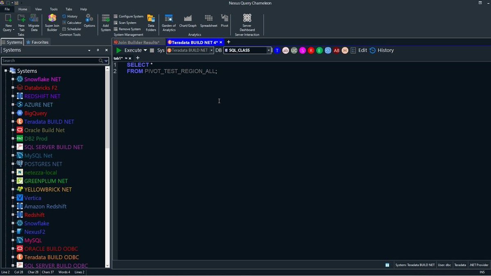
Task: Collapse the Systems root tree node
Action: click(x=6, y=71)
